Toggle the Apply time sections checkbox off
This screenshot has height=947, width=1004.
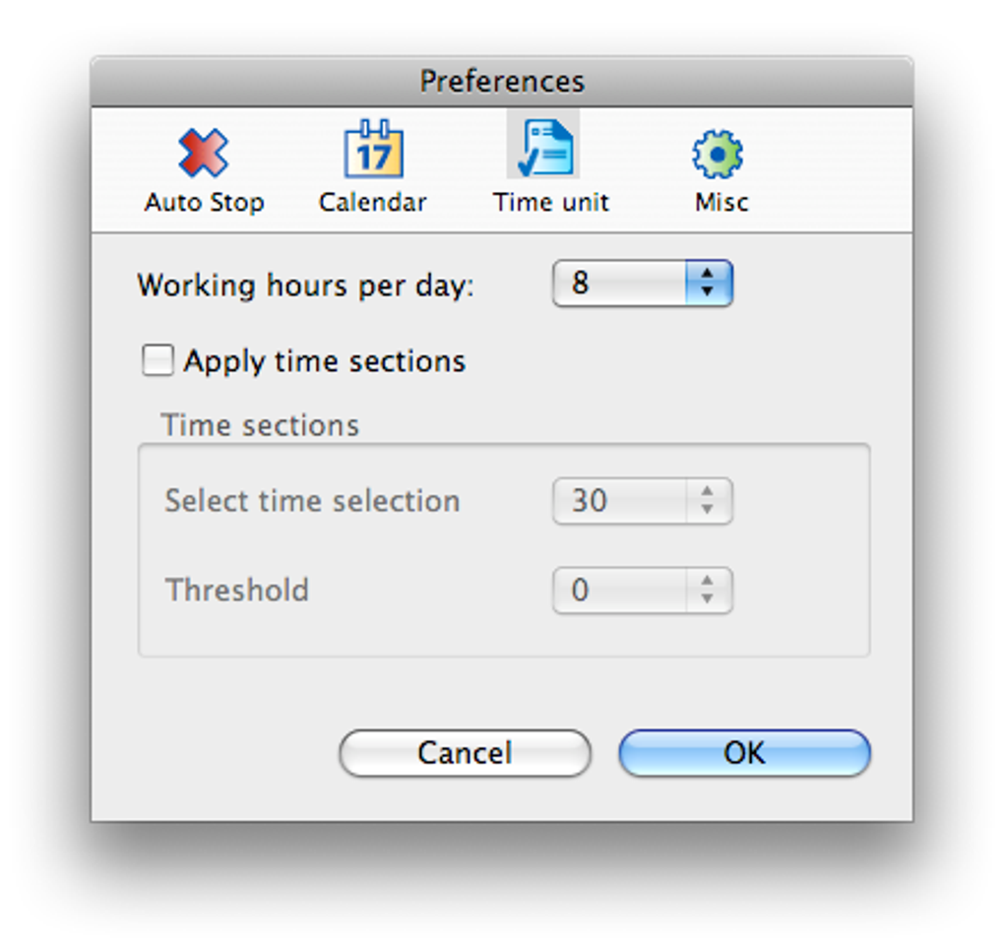click(157, 360)
